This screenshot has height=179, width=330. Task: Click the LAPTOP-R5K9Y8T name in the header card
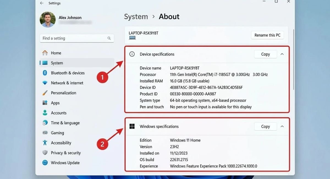[144, 33]
